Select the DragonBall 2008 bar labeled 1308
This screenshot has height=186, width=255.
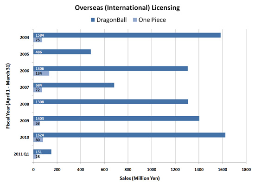pos(111,102)
